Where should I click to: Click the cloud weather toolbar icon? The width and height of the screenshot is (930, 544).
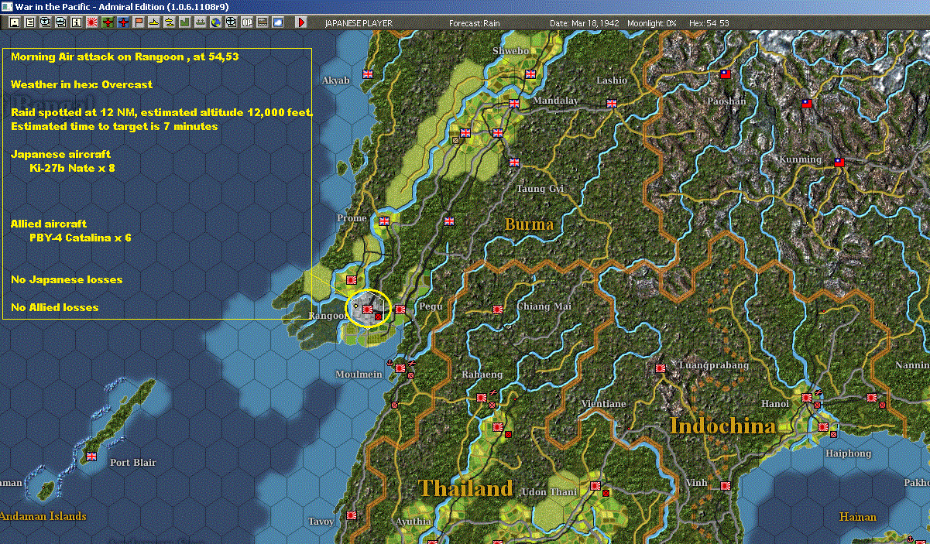(x=278, y=22)
